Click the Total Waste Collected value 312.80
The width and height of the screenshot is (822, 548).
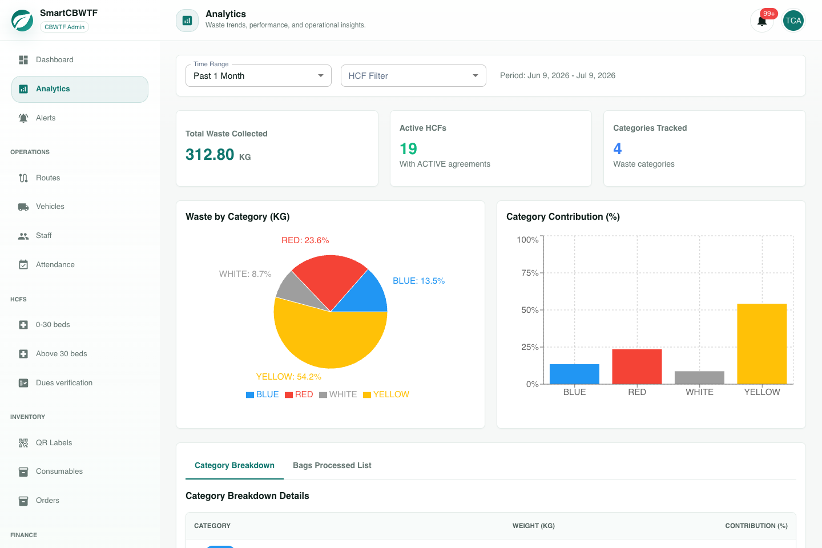[210, 155]
